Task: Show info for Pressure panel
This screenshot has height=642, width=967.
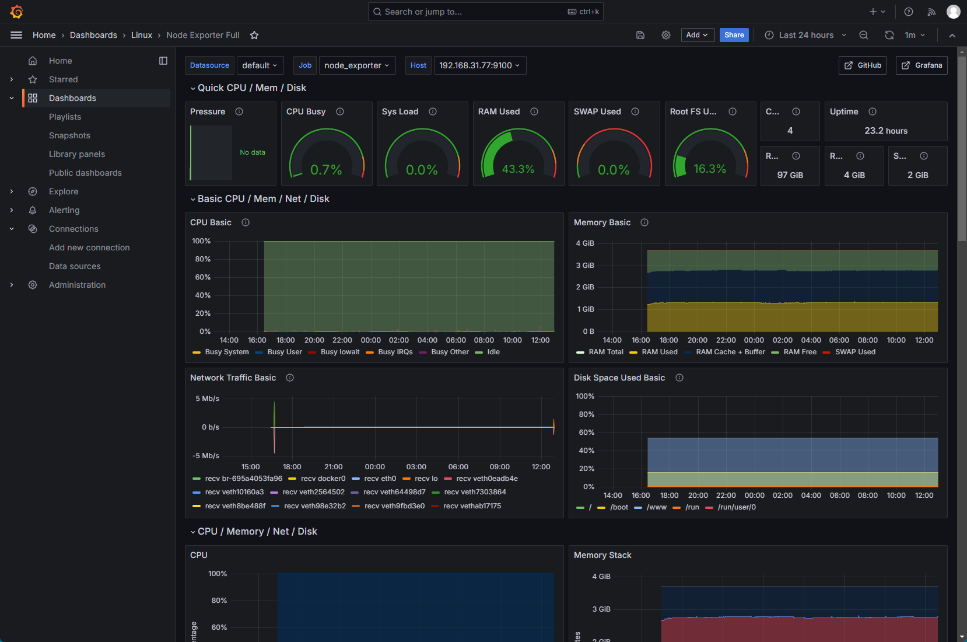Action: (x=239, y=111)
